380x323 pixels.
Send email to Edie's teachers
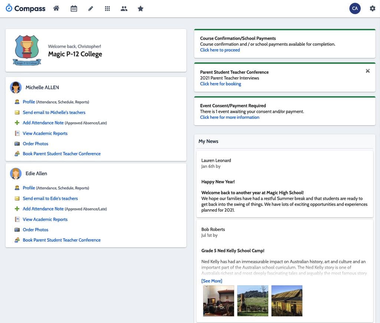tap(50, 198)
